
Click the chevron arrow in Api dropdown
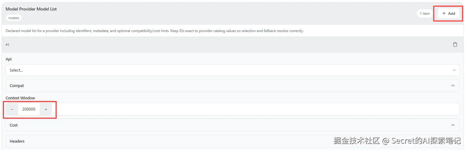coord(454,70)
